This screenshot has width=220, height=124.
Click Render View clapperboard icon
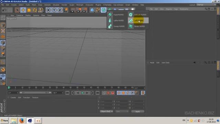pos(73,10)
